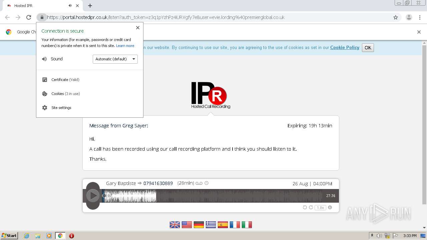Screen dimensions: 427x240
Task: Go forward one page
Action: coord(18,17)
